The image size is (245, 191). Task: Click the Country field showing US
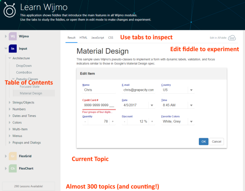pyautogui.click(x=174, y=90)
